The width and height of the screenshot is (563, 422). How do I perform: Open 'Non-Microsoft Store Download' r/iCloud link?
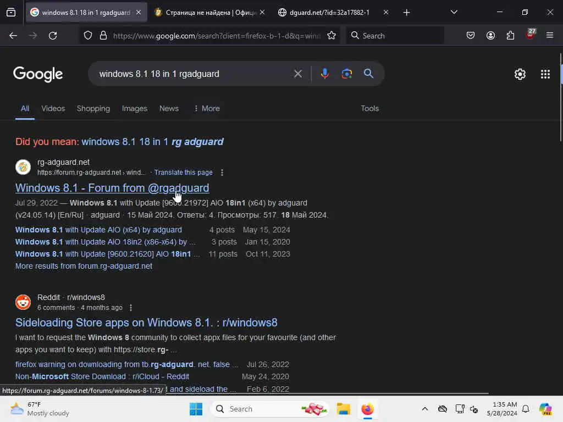pos(102,377)
